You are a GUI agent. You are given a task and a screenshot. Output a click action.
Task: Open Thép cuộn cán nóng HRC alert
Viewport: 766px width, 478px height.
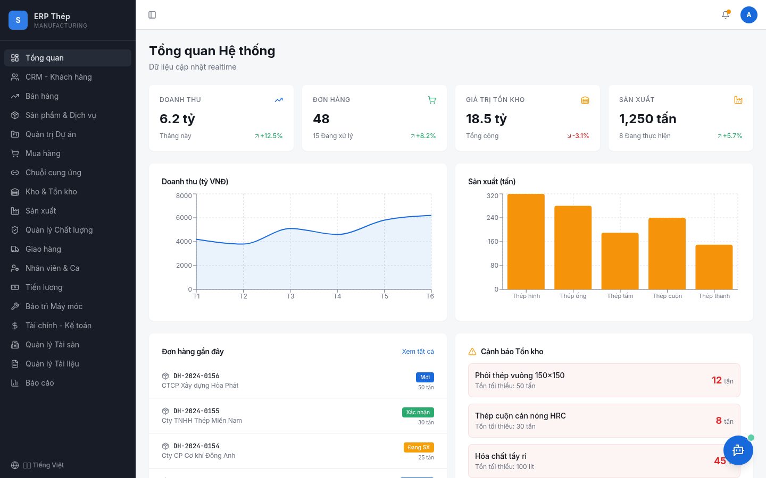click(x=604, y=421)
